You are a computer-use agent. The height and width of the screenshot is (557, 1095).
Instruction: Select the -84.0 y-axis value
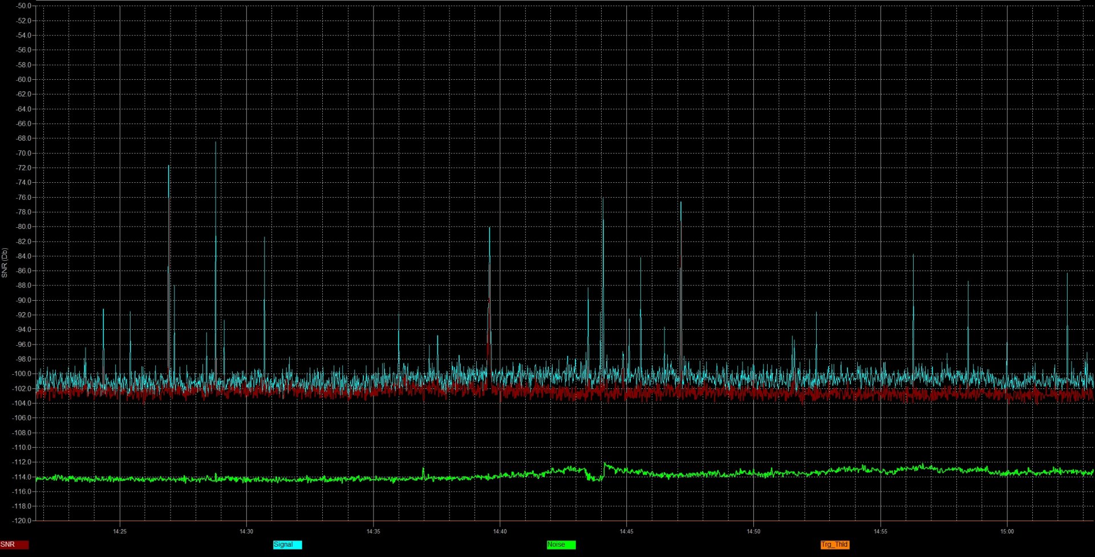(23, 256)
